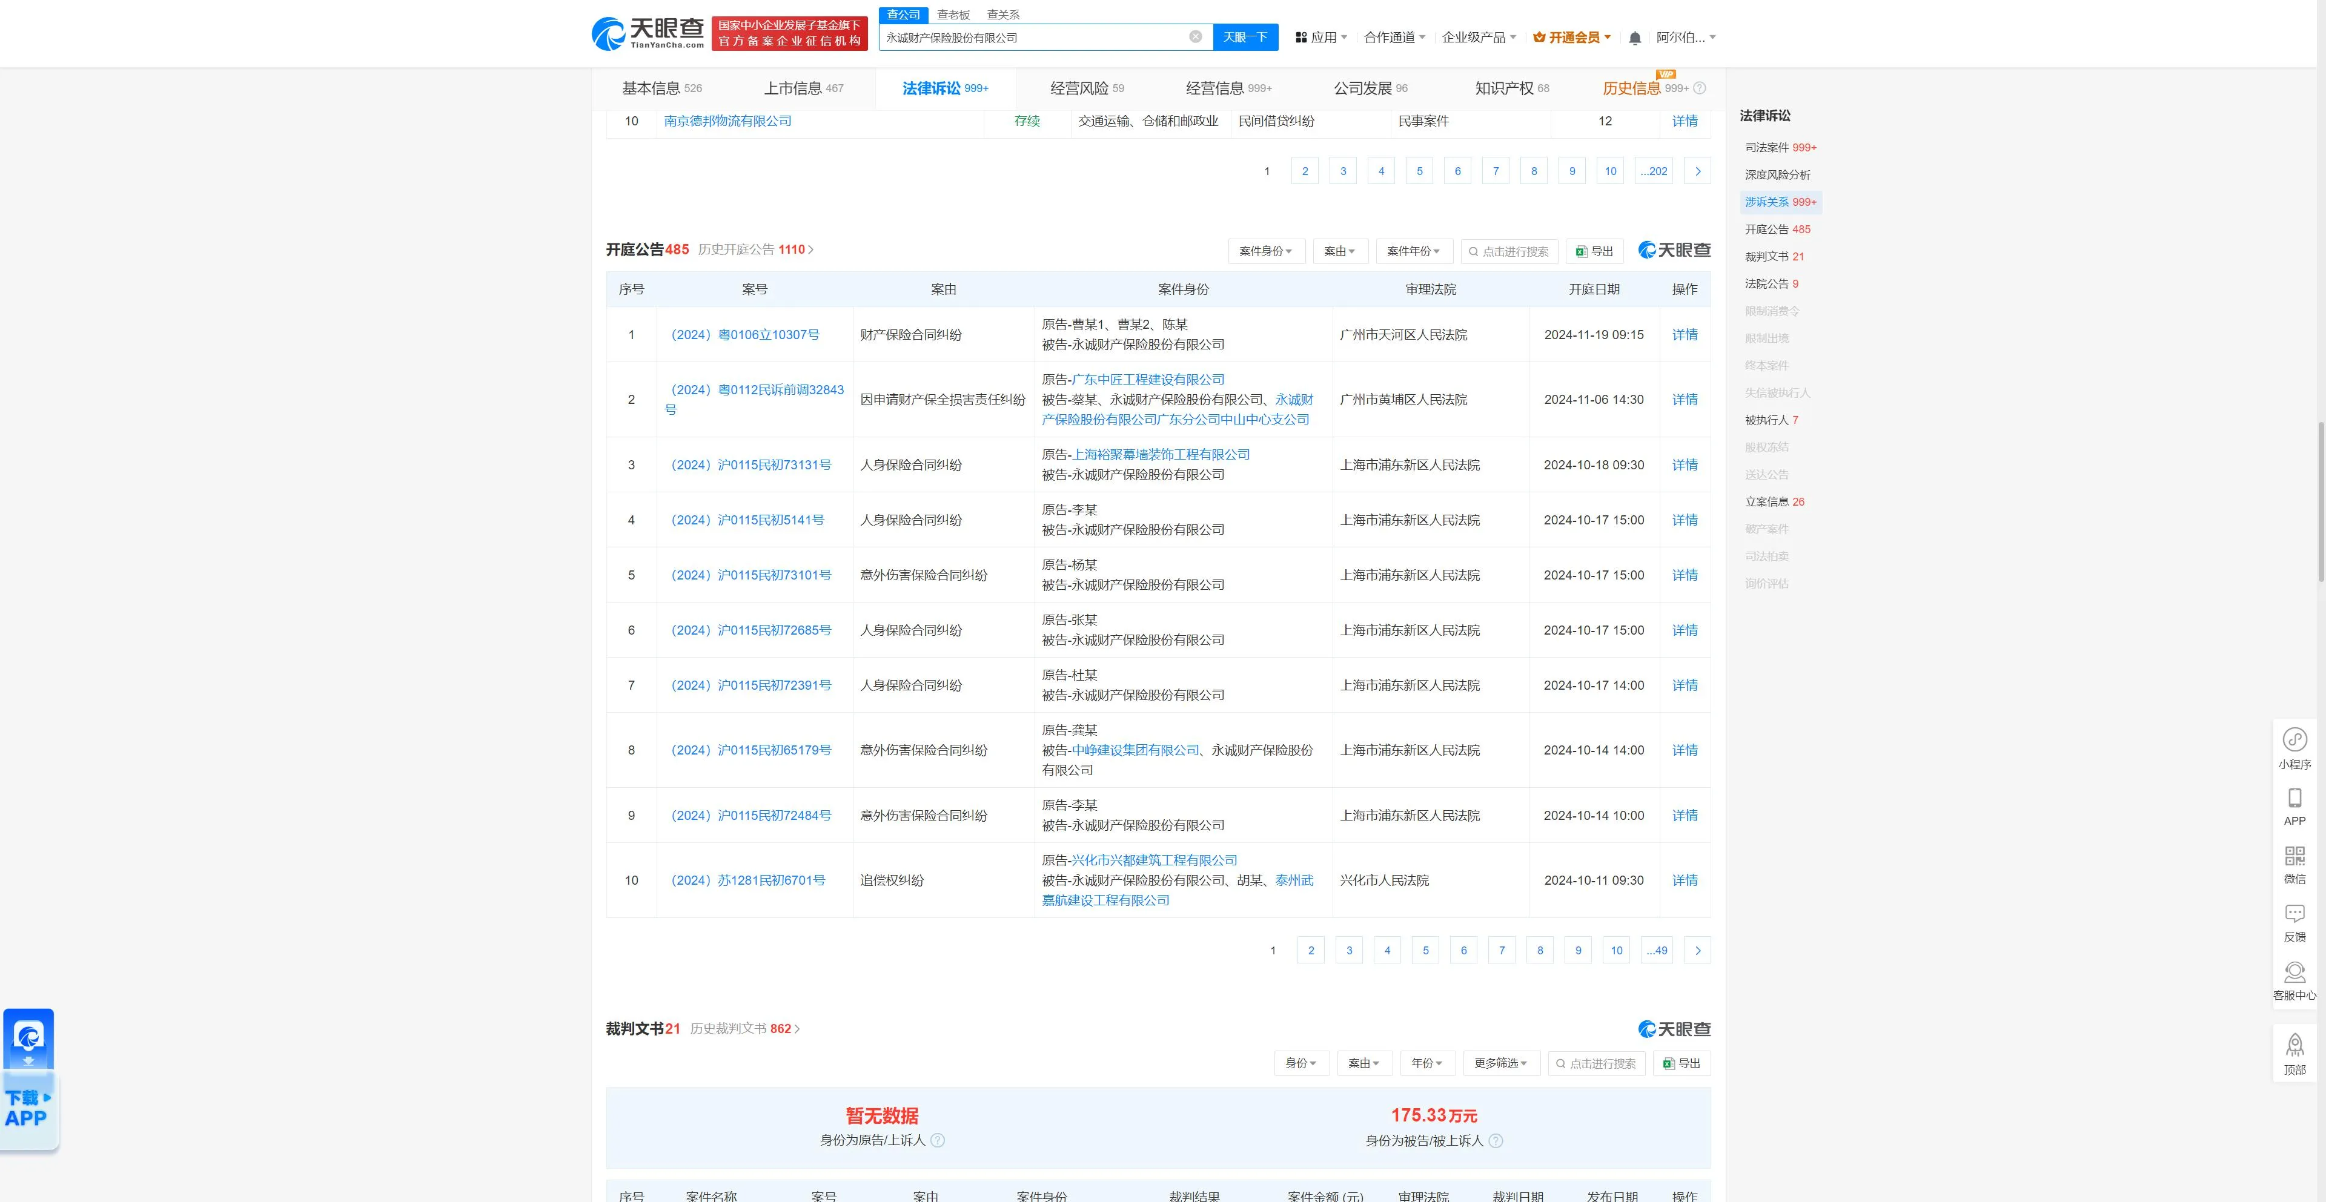The height and width of the screenshot is (1202, 2326).
Task: Open the 微信 QR code icon
Action: [2295, 856]
